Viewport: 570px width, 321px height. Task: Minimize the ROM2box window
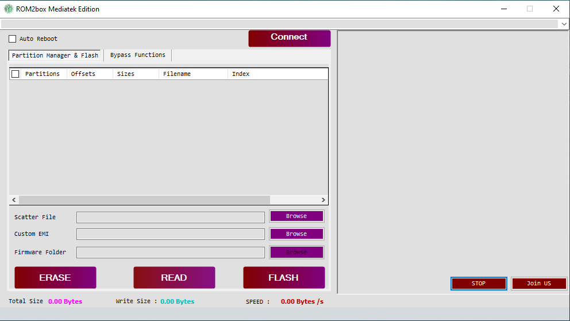504,9
